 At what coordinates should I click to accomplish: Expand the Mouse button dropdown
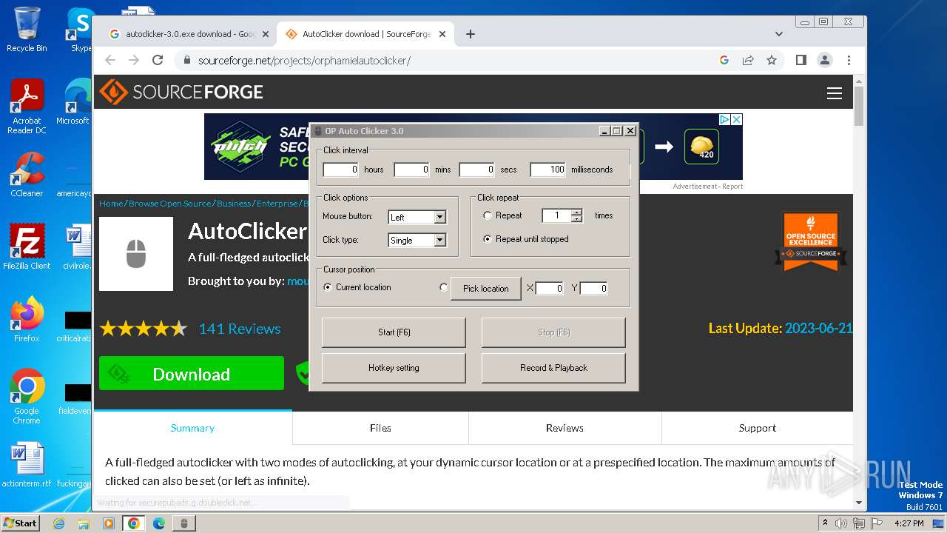(440, 217)
